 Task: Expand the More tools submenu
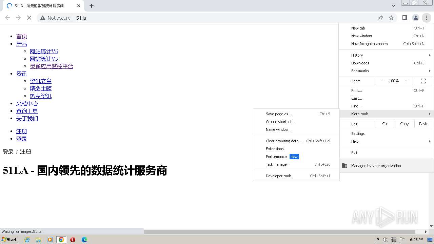[386, 114]
